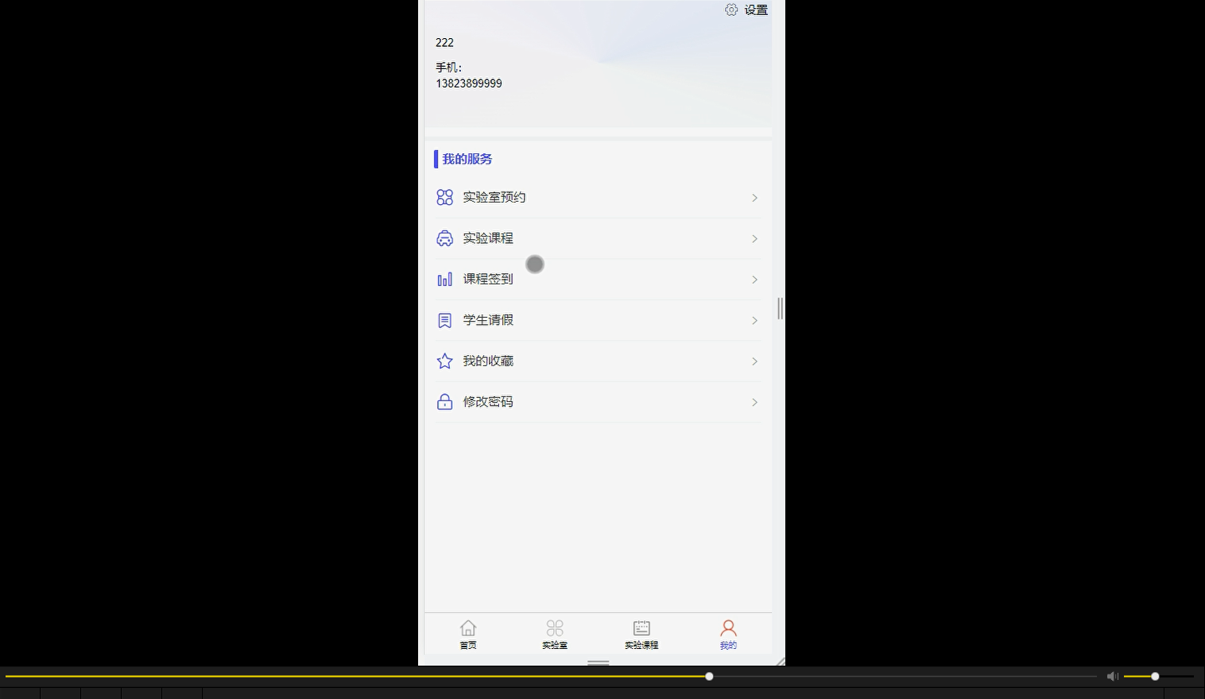The height and width of the screenshot is (699, 1205).
Task: Open settings via the gear icon
Action: click(731, 10)
